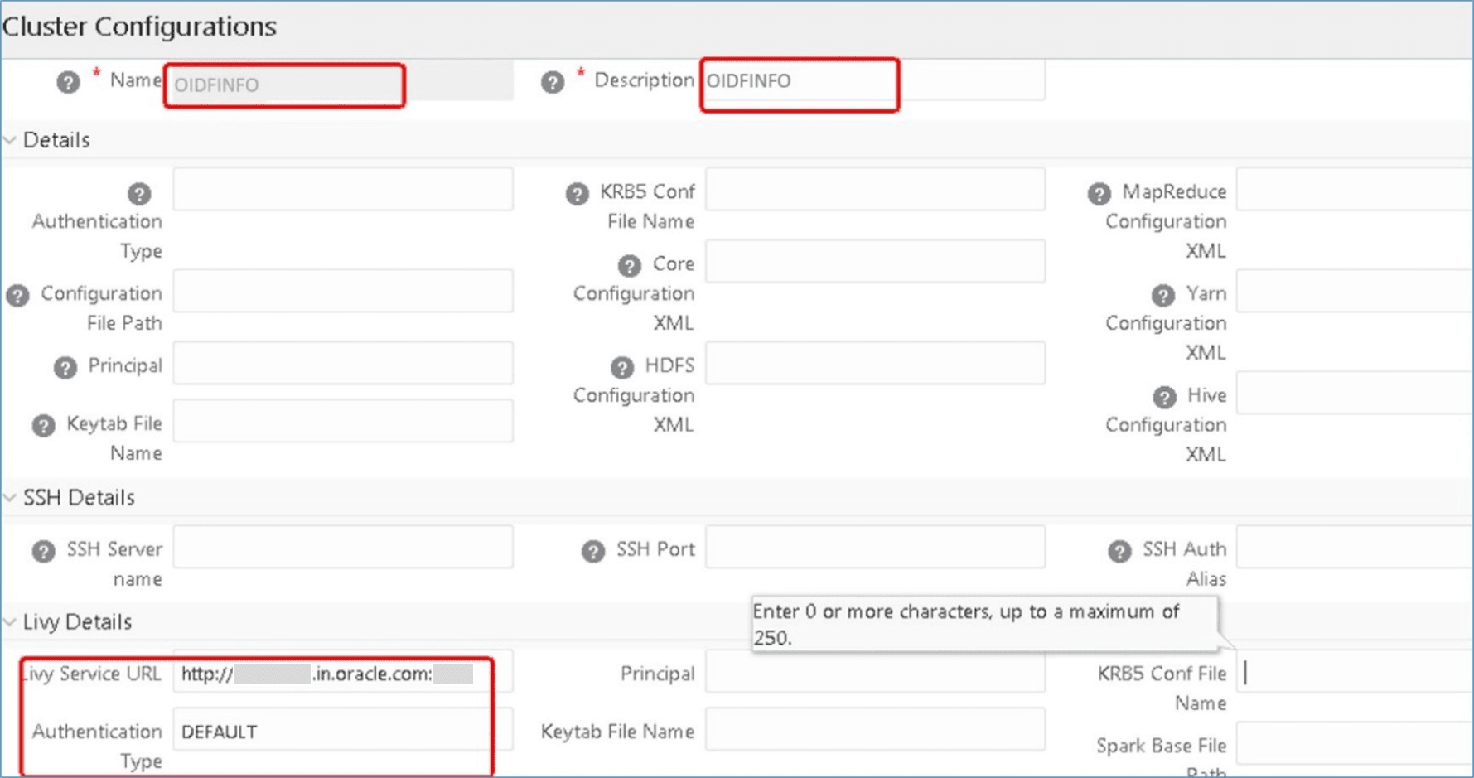The width and height of the screenshot is (1474, 778).
Task: Select the Livy Service URL field
Action: (331, 673)
